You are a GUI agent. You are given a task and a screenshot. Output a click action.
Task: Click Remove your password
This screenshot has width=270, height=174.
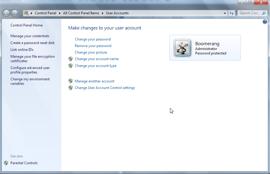(x=93, y=46)
